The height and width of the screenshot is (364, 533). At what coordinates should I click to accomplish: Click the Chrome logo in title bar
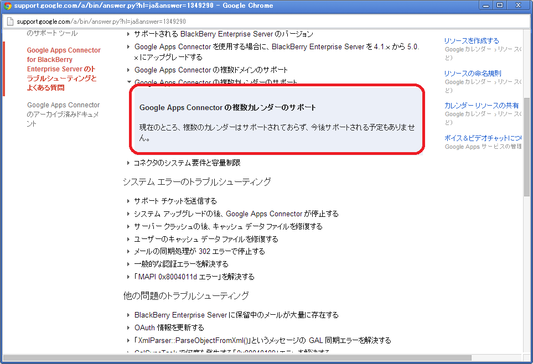pos(8,6)
